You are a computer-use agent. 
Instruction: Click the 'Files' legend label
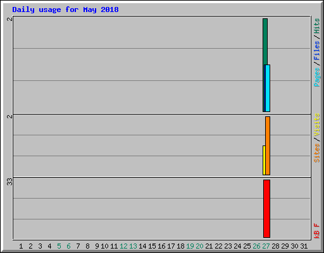point(317,51)
